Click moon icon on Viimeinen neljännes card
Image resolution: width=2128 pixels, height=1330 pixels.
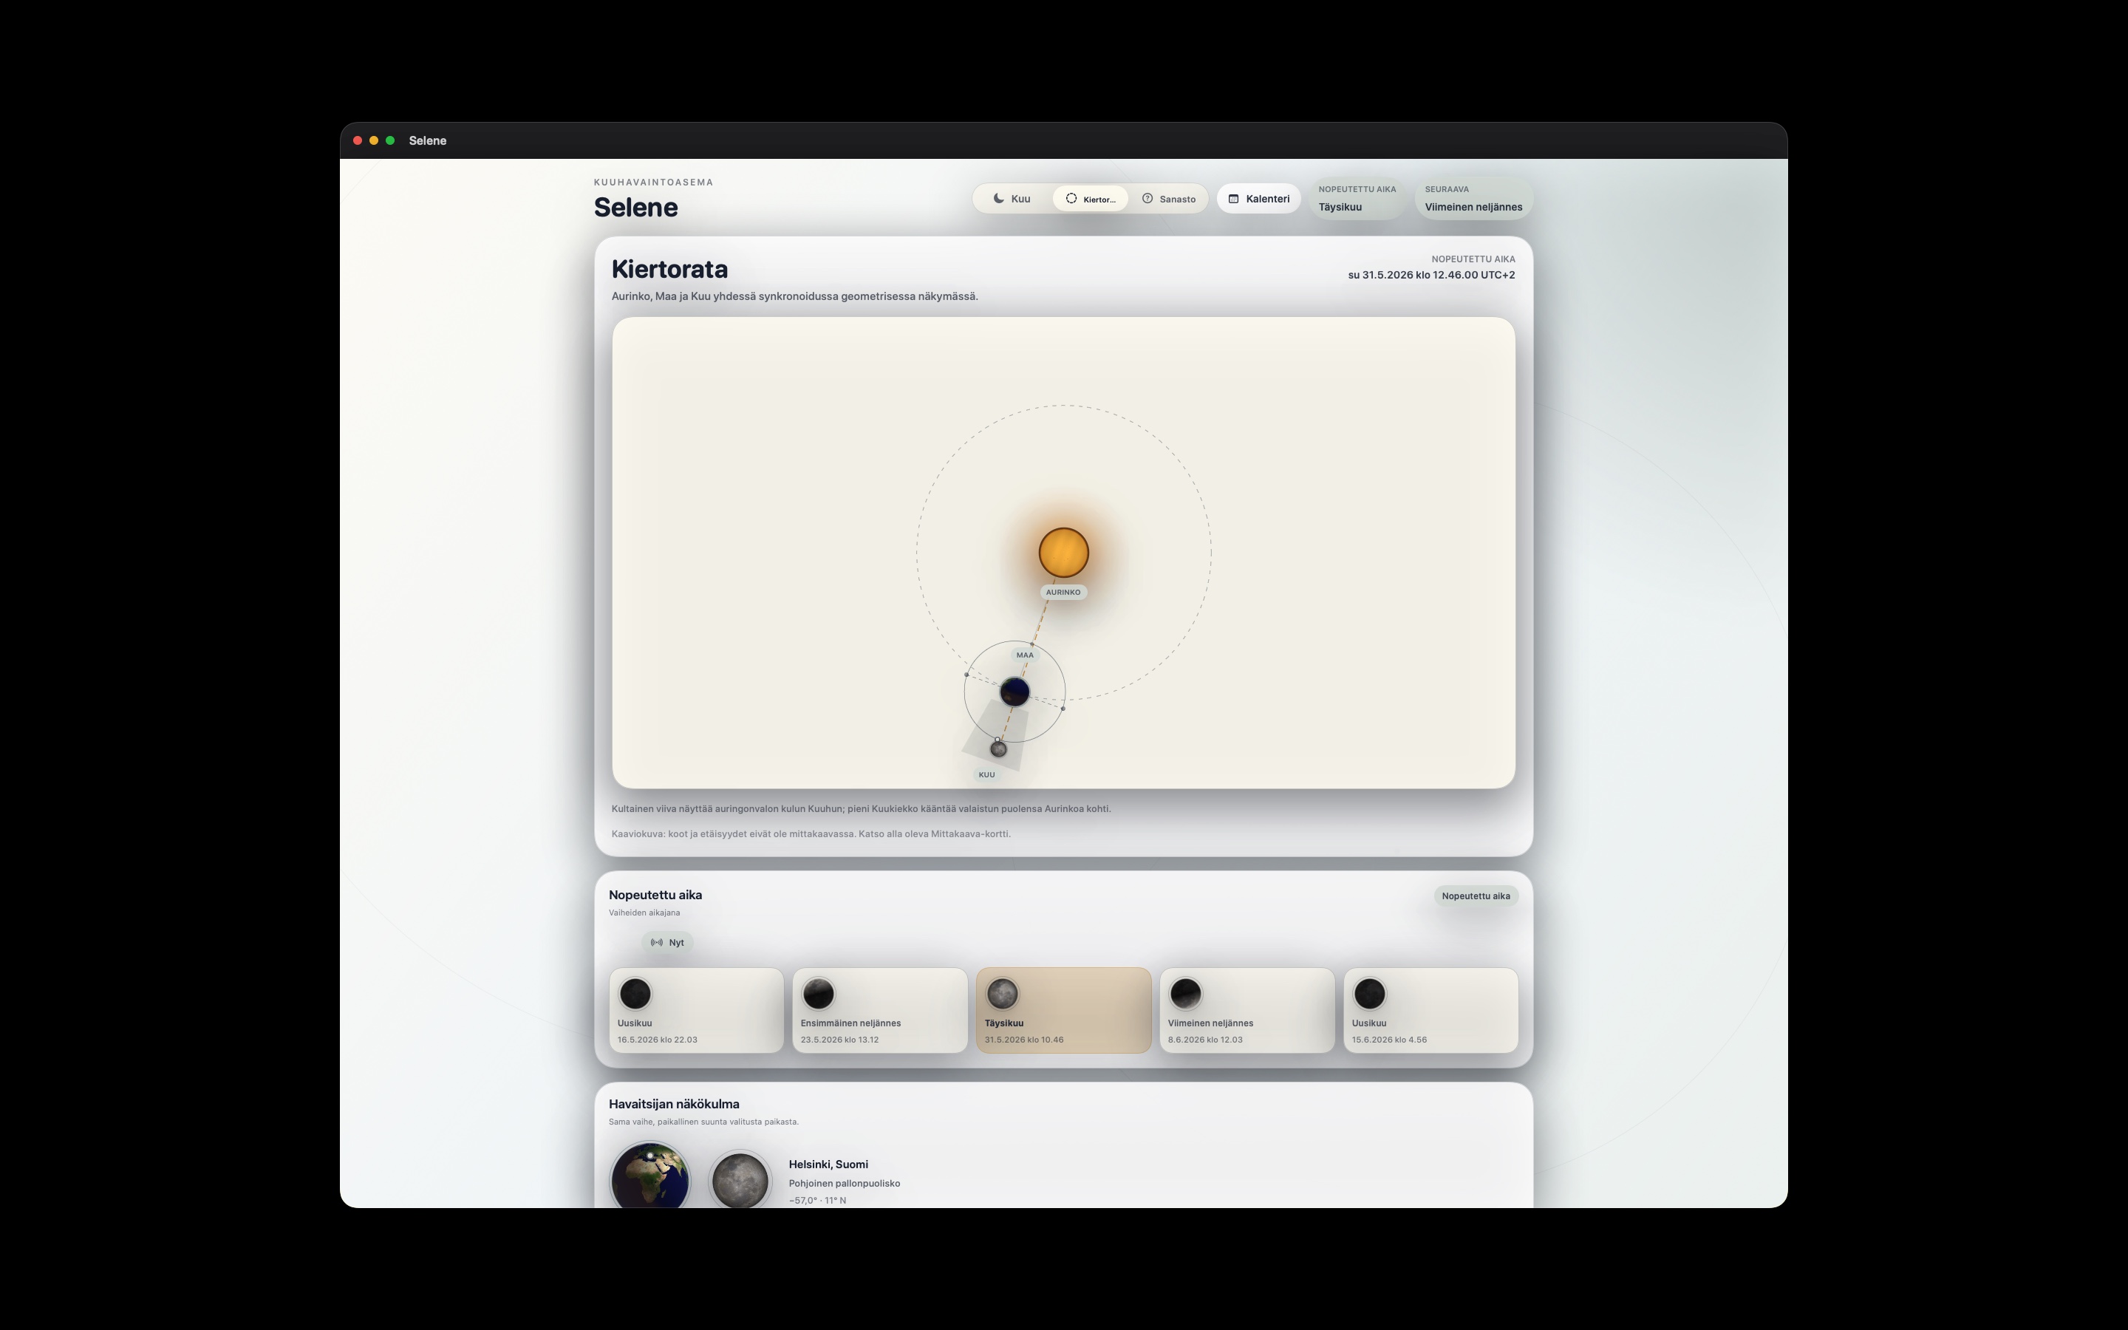[x=1185, y=994]
